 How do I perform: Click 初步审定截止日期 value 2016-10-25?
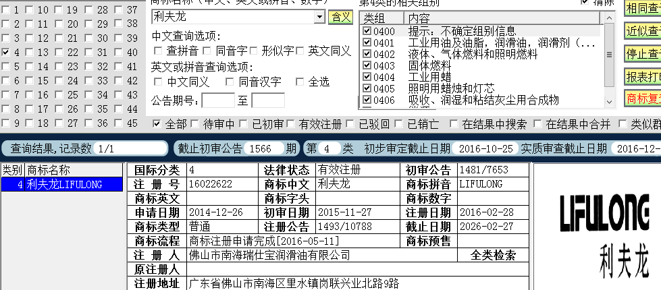pyautogui.click(x=485, y=148)
